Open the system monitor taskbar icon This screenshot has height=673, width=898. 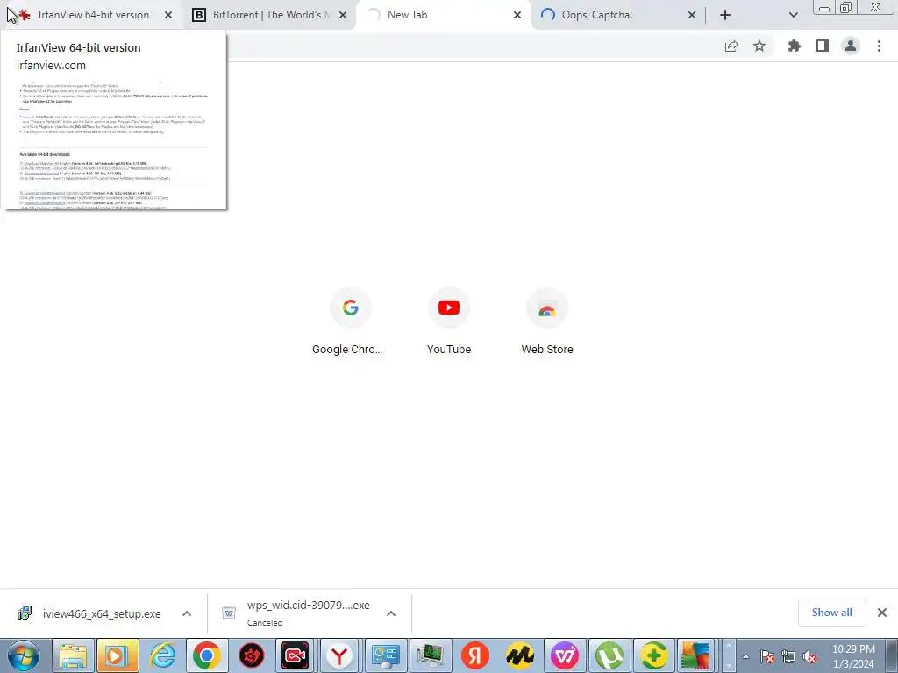[430, 655]
